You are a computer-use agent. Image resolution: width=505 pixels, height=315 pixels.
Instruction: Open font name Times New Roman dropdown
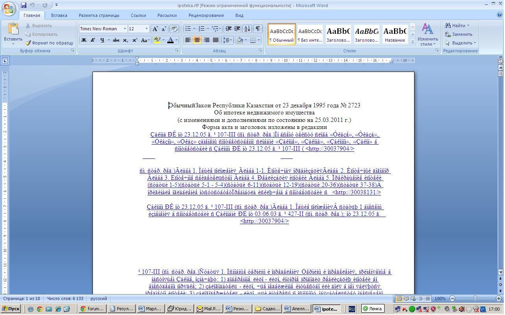pos(125,29)
